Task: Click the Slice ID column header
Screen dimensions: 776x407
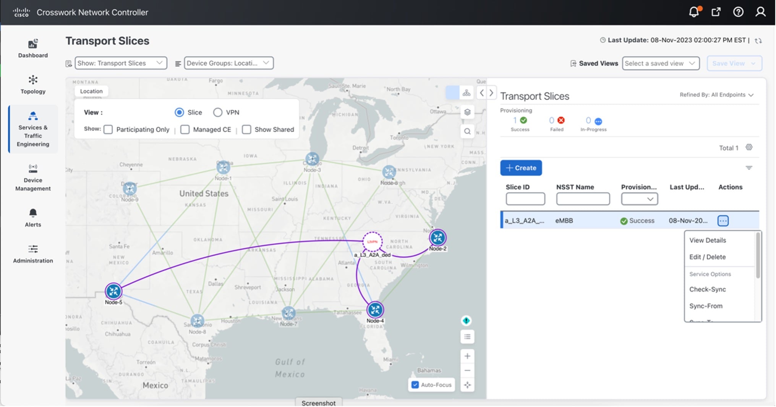Action: coord(518,187)
